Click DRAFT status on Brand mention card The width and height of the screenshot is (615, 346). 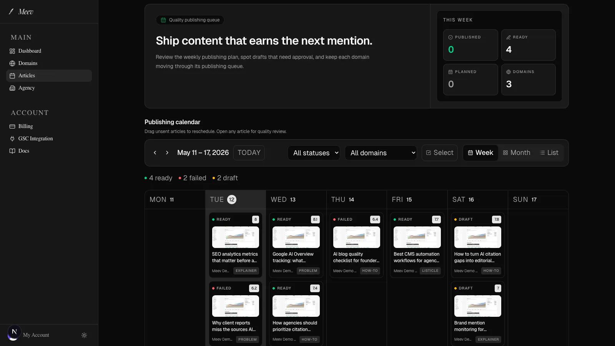pyautogui.click(x=464, y=288)
